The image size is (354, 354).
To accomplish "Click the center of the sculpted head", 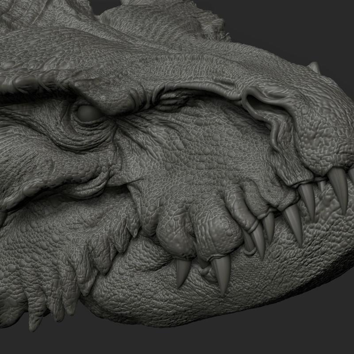I will (177, 177).
